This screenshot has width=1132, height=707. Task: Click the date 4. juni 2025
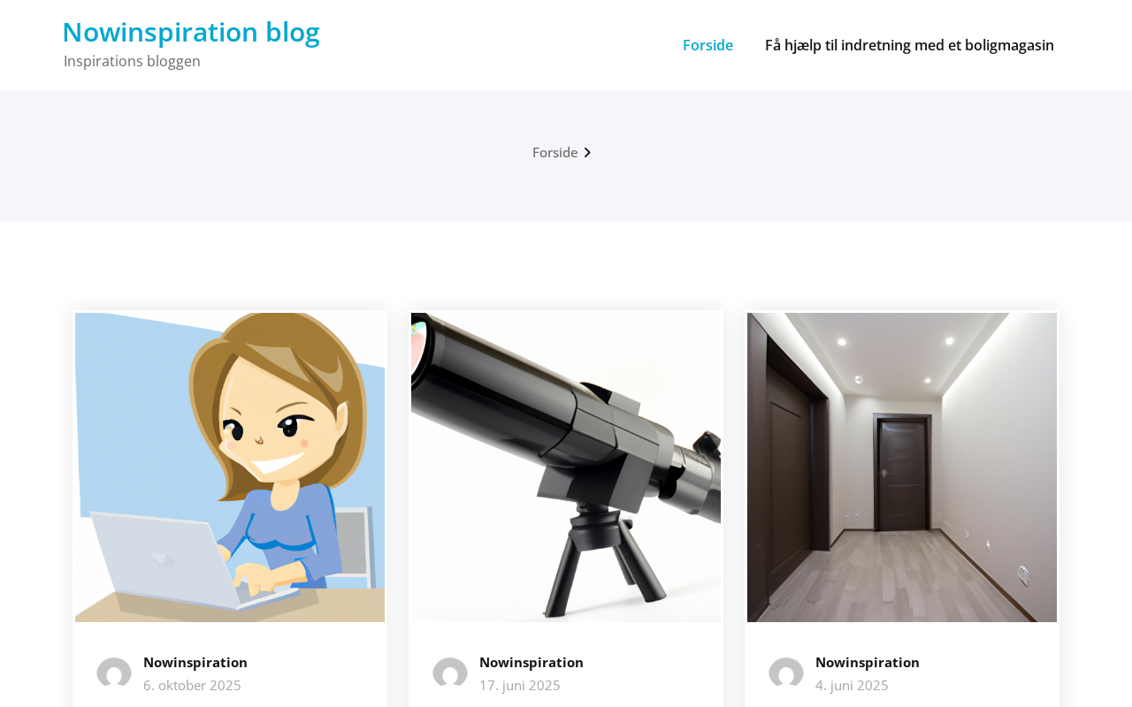click(852, 685)
